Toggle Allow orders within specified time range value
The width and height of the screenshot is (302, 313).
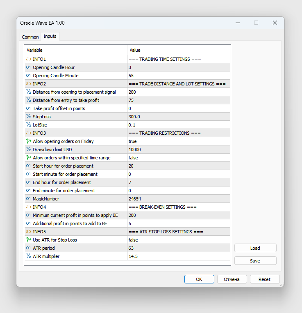click(179, 158)
